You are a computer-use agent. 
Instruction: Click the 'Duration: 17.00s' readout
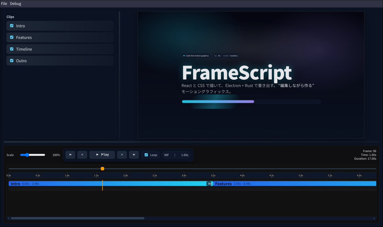coord(365,159)
